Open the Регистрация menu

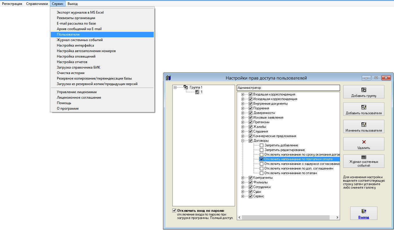click(x=12, y=4)
